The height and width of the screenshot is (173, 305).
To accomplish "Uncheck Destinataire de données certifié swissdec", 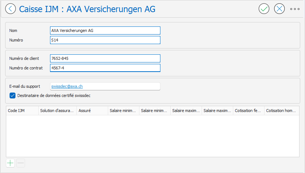I will 12,95.
